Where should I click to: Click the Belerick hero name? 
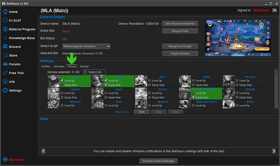163,102
